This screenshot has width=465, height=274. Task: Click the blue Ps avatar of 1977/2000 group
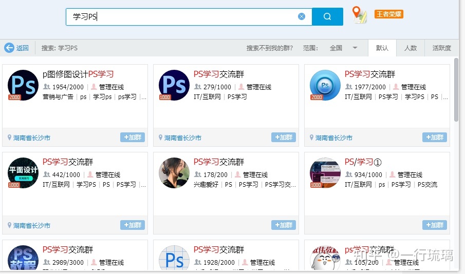coord(325,85)
